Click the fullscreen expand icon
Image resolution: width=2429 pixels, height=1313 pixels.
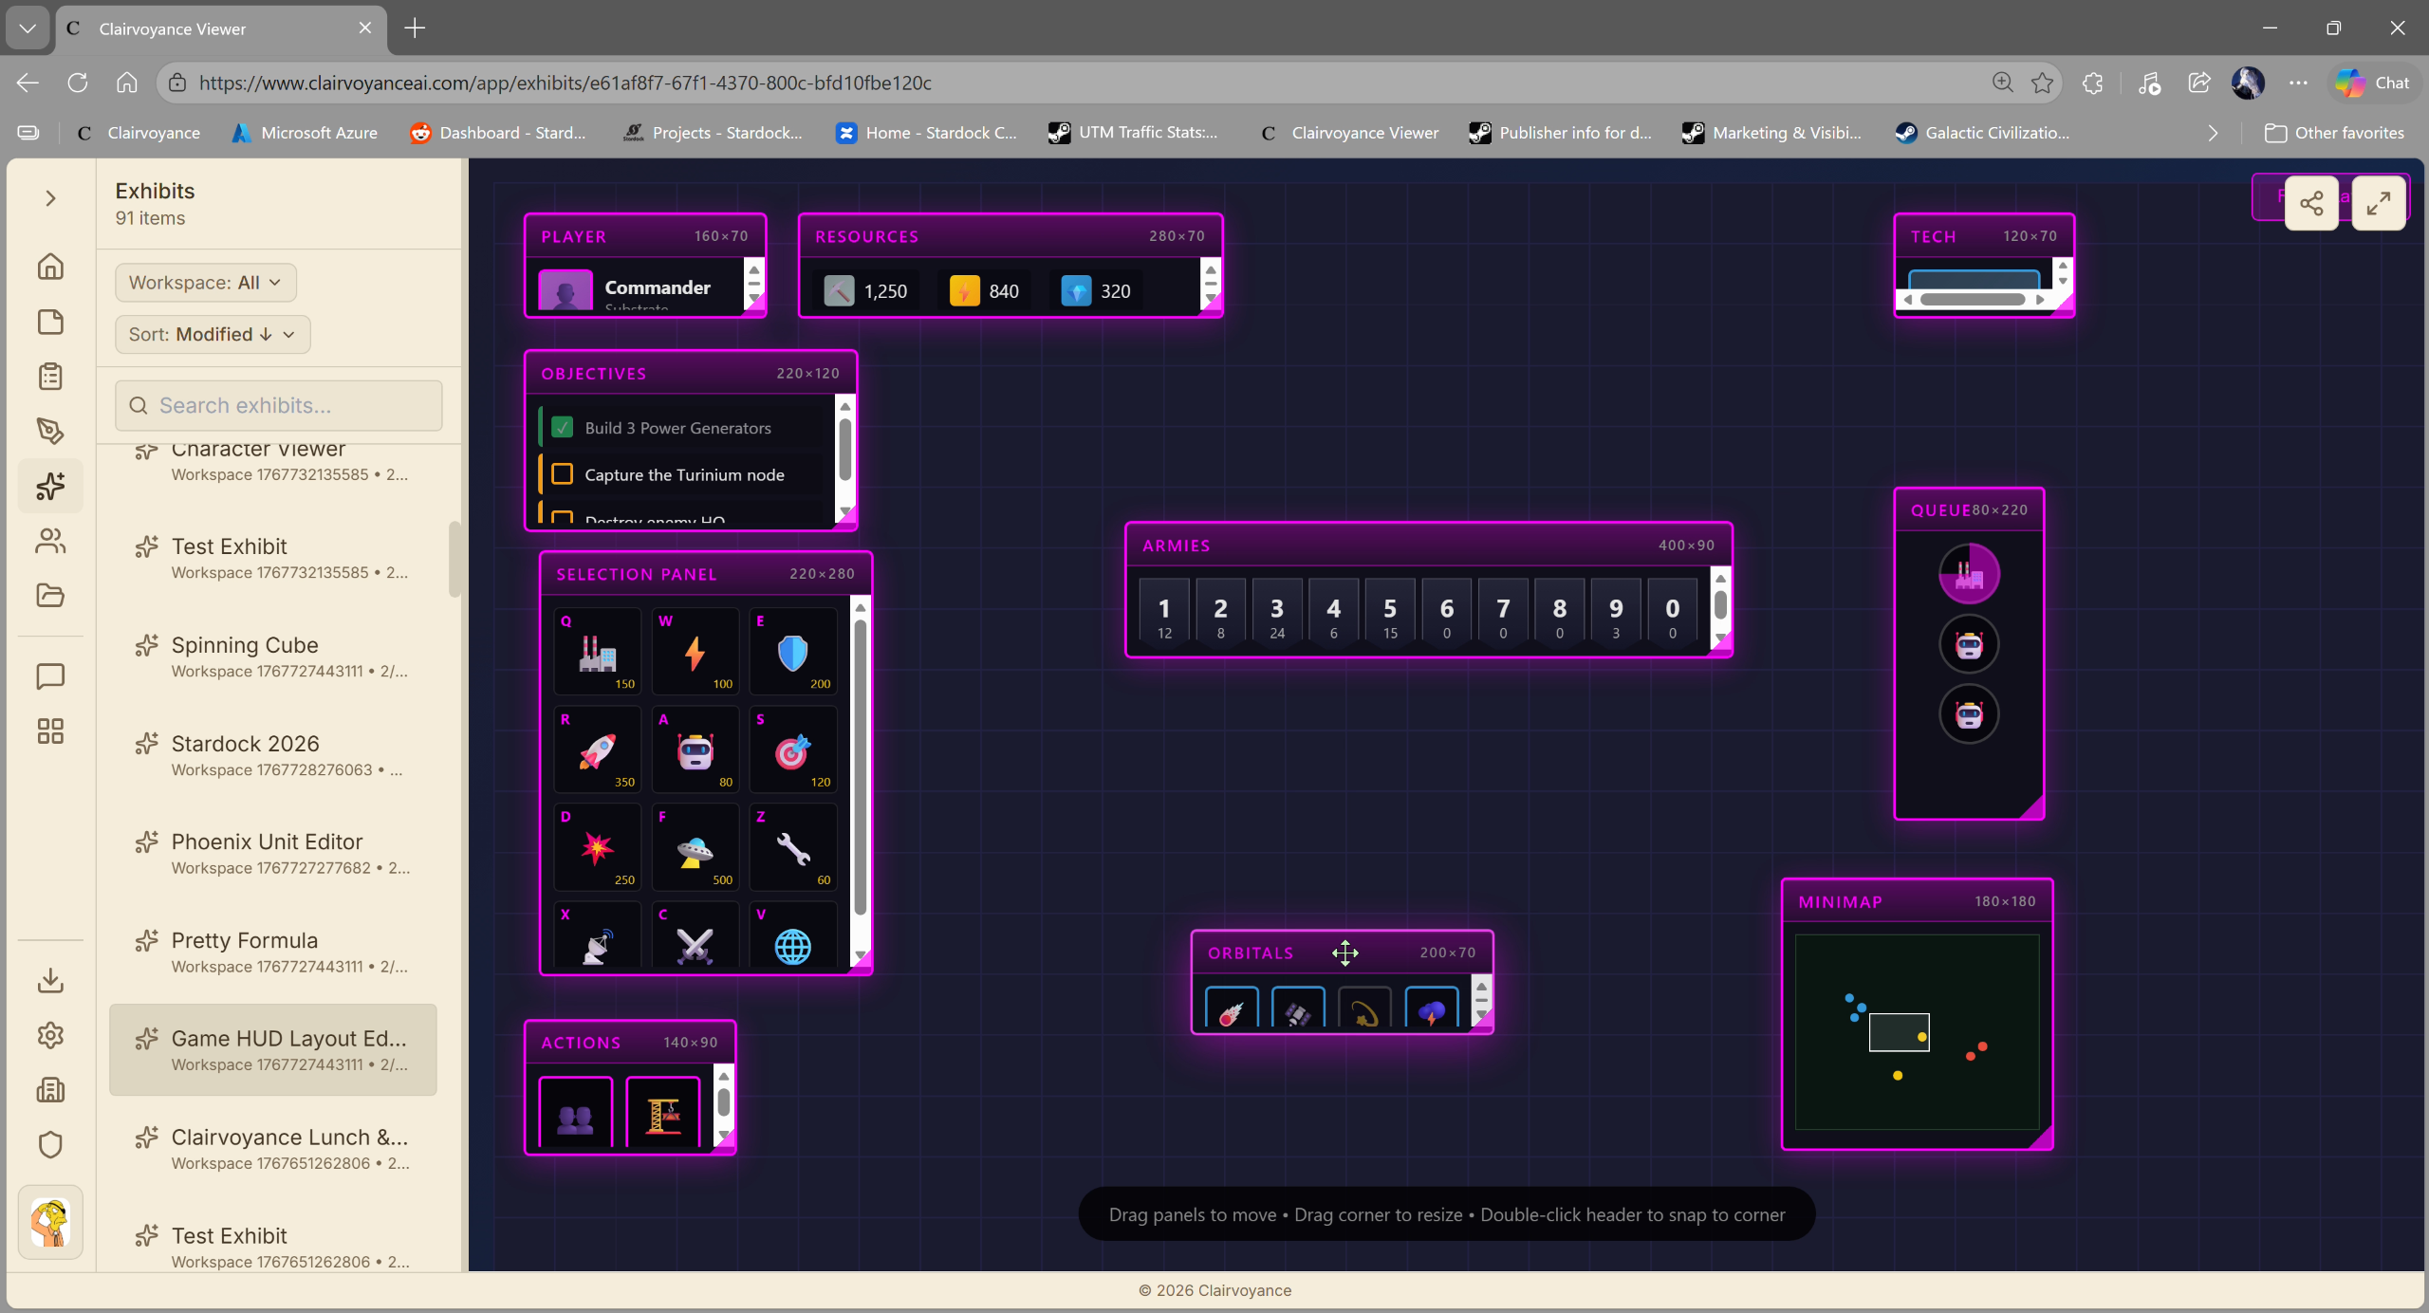[2378, 203]
